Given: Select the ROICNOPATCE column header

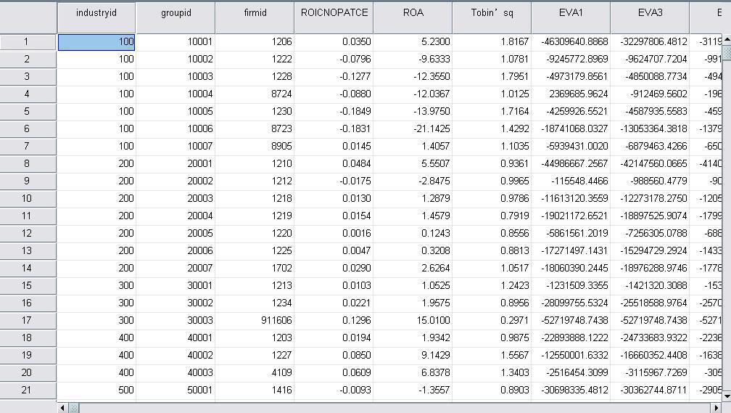Looking at the screenshot, I should pyautogui.click(x=334, y=13).
